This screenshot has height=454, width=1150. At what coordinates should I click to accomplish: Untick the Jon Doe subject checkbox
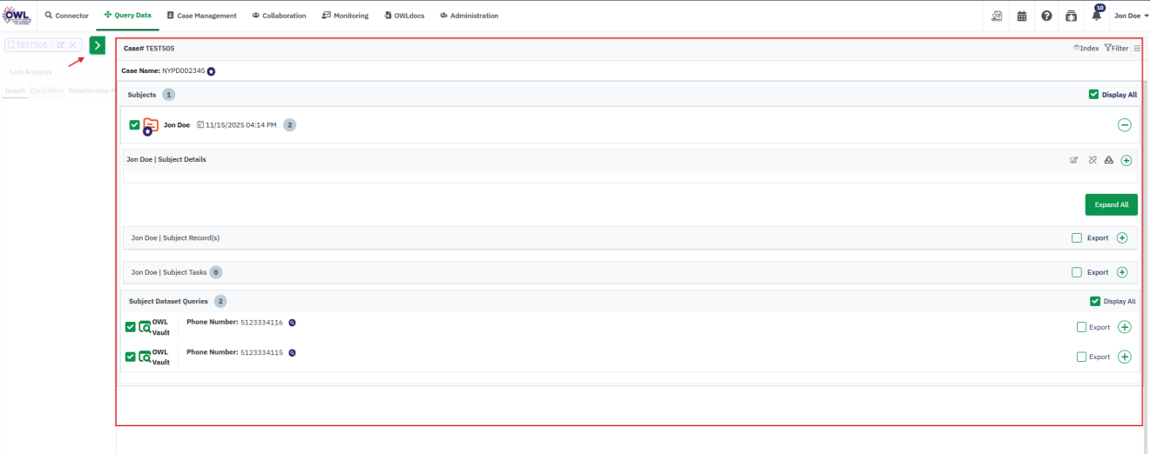[x=134, y=125]
